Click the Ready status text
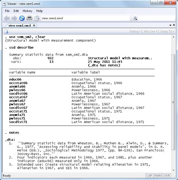Viewport: 178px width, 180px height. click(x=7, y=175)
